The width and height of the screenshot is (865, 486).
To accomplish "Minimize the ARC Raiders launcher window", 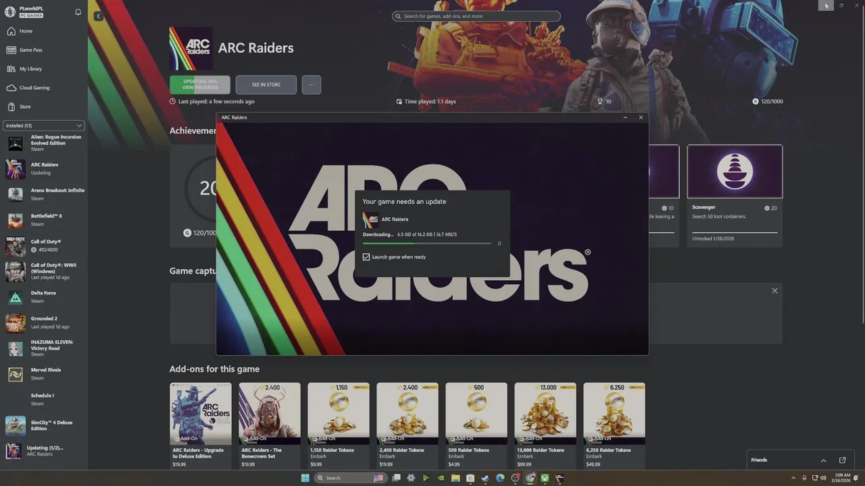I will (x=624, y=117).
